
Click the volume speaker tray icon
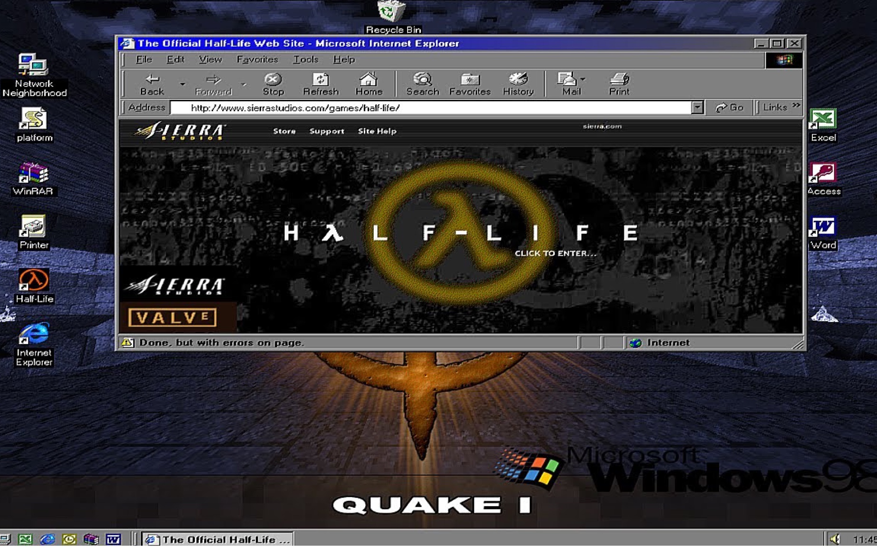[x=835, y=539]
